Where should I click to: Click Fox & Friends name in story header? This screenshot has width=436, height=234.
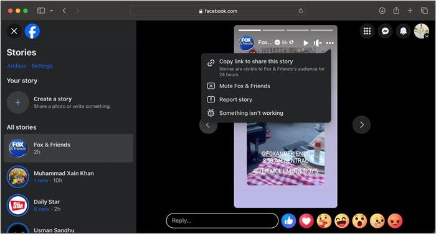pyautogui.click(x=265, y=42)
